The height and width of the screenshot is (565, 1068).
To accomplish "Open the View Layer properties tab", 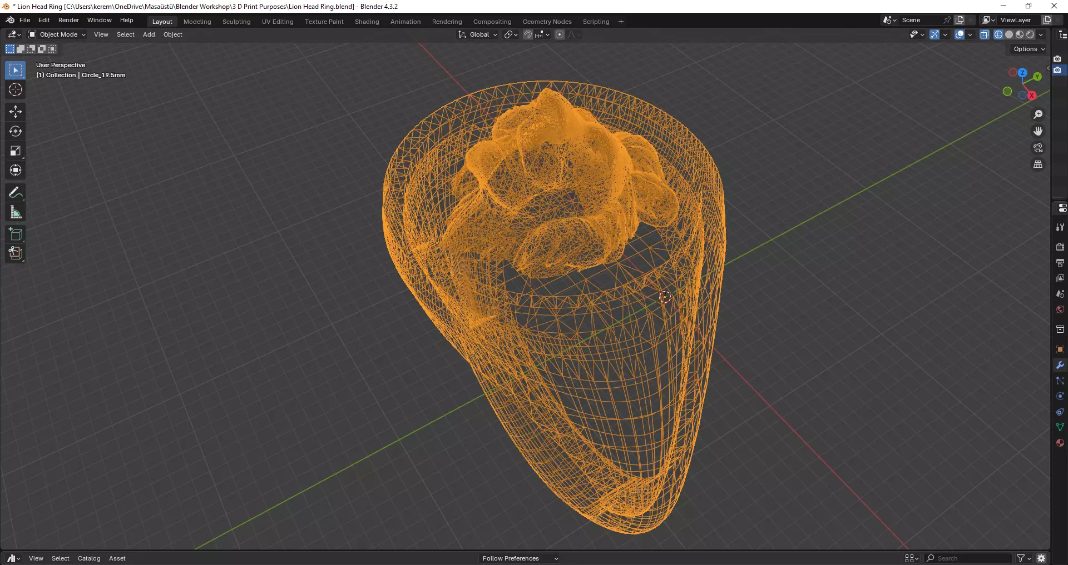I will point(1060,278).
